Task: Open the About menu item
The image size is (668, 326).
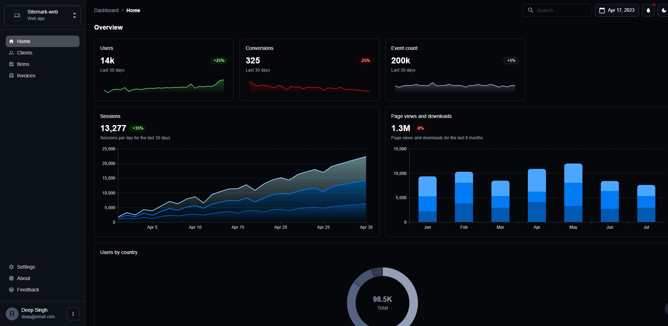Action: tap(42, 278)
